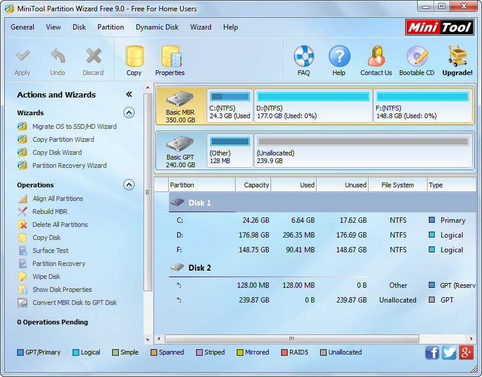Open the Google Plus icon
Screen dimensions: 482x377
466,352
